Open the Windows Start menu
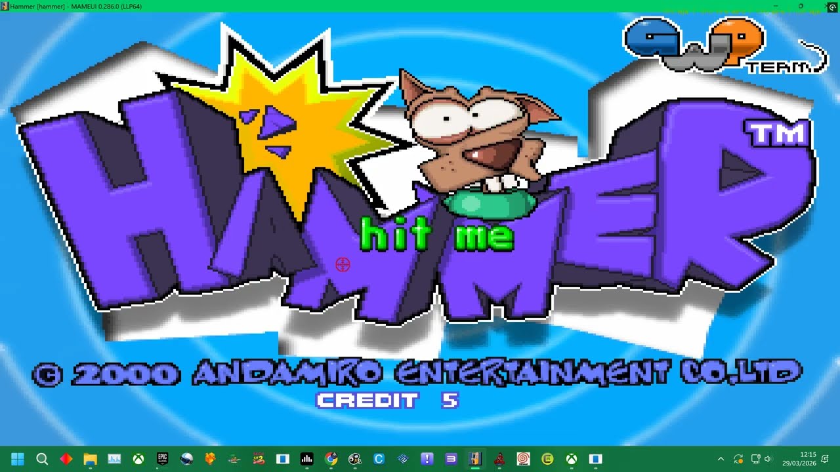The image size is (840, 472). [18, 459]
